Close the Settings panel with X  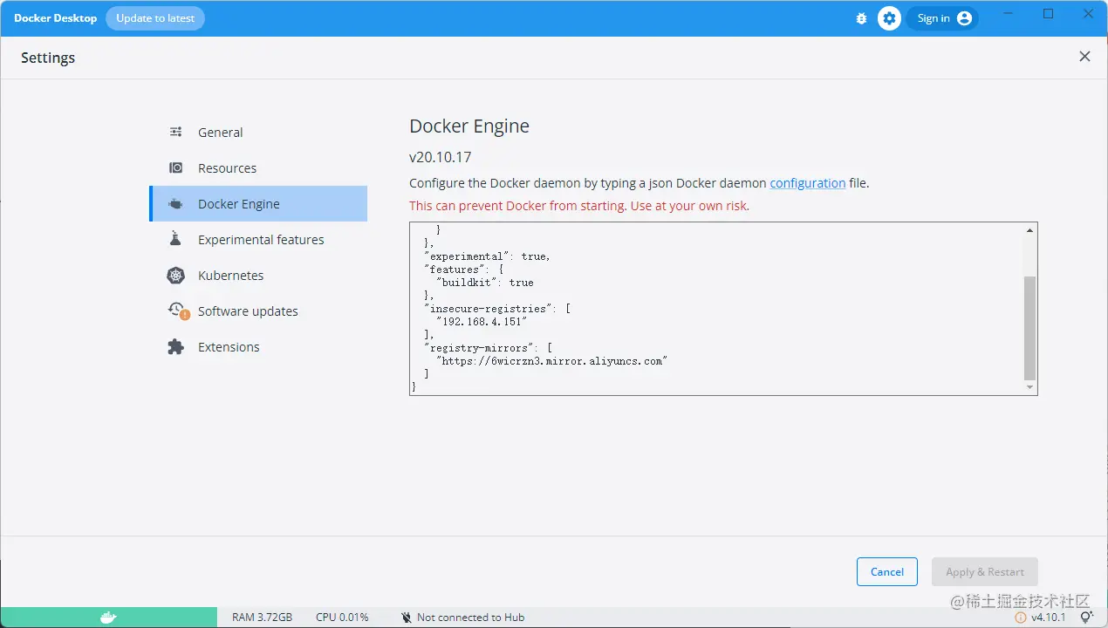coord(1084,57)
